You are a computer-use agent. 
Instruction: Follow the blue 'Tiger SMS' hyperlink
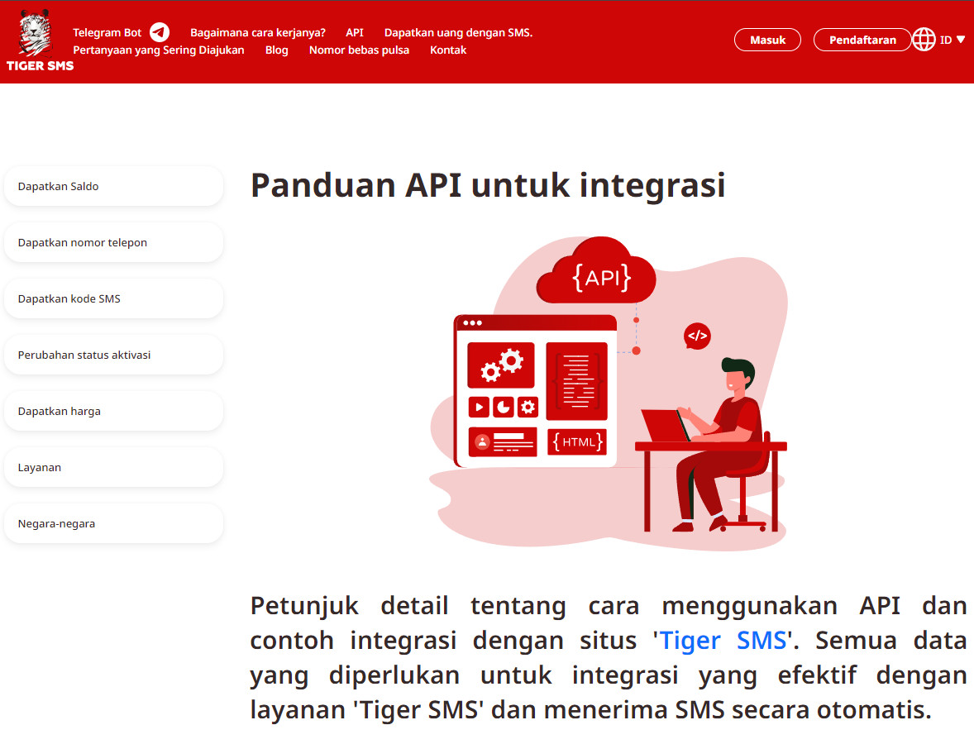pos(723,641)
